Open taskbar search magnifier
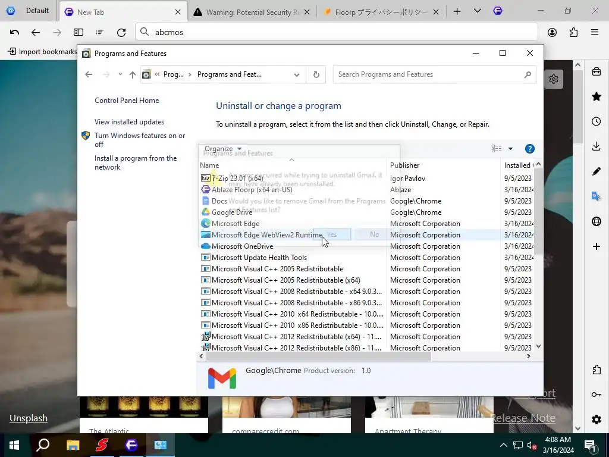The height and width of the screenshot is (457, 609). (x=43, y=445)
